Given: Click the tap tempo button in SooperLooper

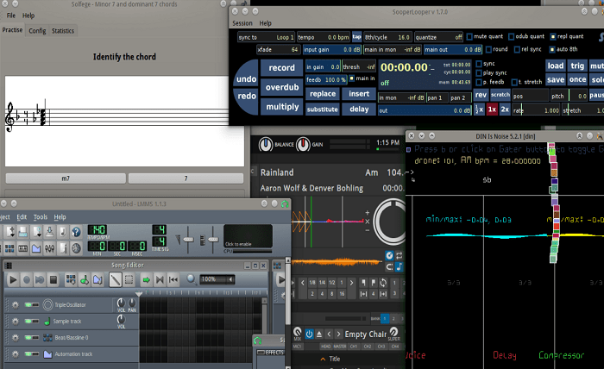Looking at the screenshot, I should (x=356, y=37).
